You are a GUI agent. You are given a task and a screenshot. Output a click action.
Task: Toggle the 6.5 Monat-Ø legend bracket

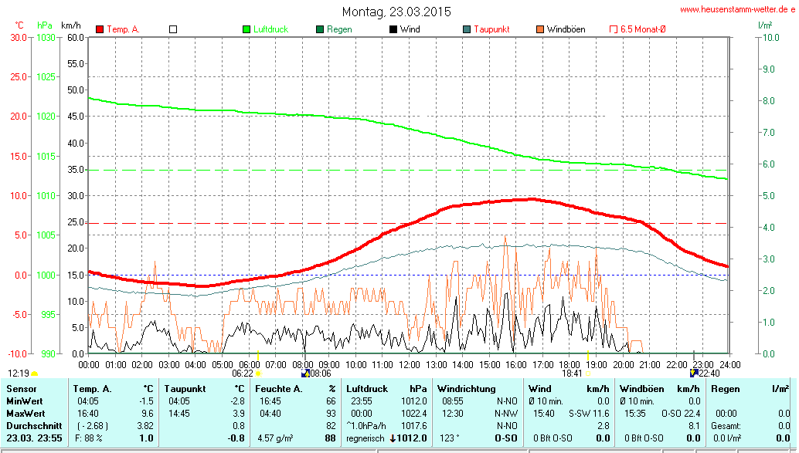614,29
